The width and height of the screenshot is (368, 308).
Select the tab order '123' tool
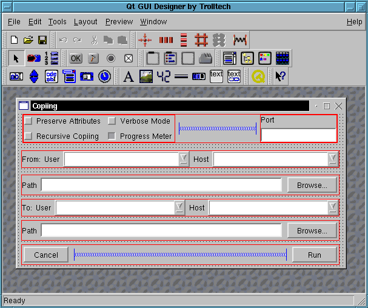pyautogui.click(x=52, y=58)
